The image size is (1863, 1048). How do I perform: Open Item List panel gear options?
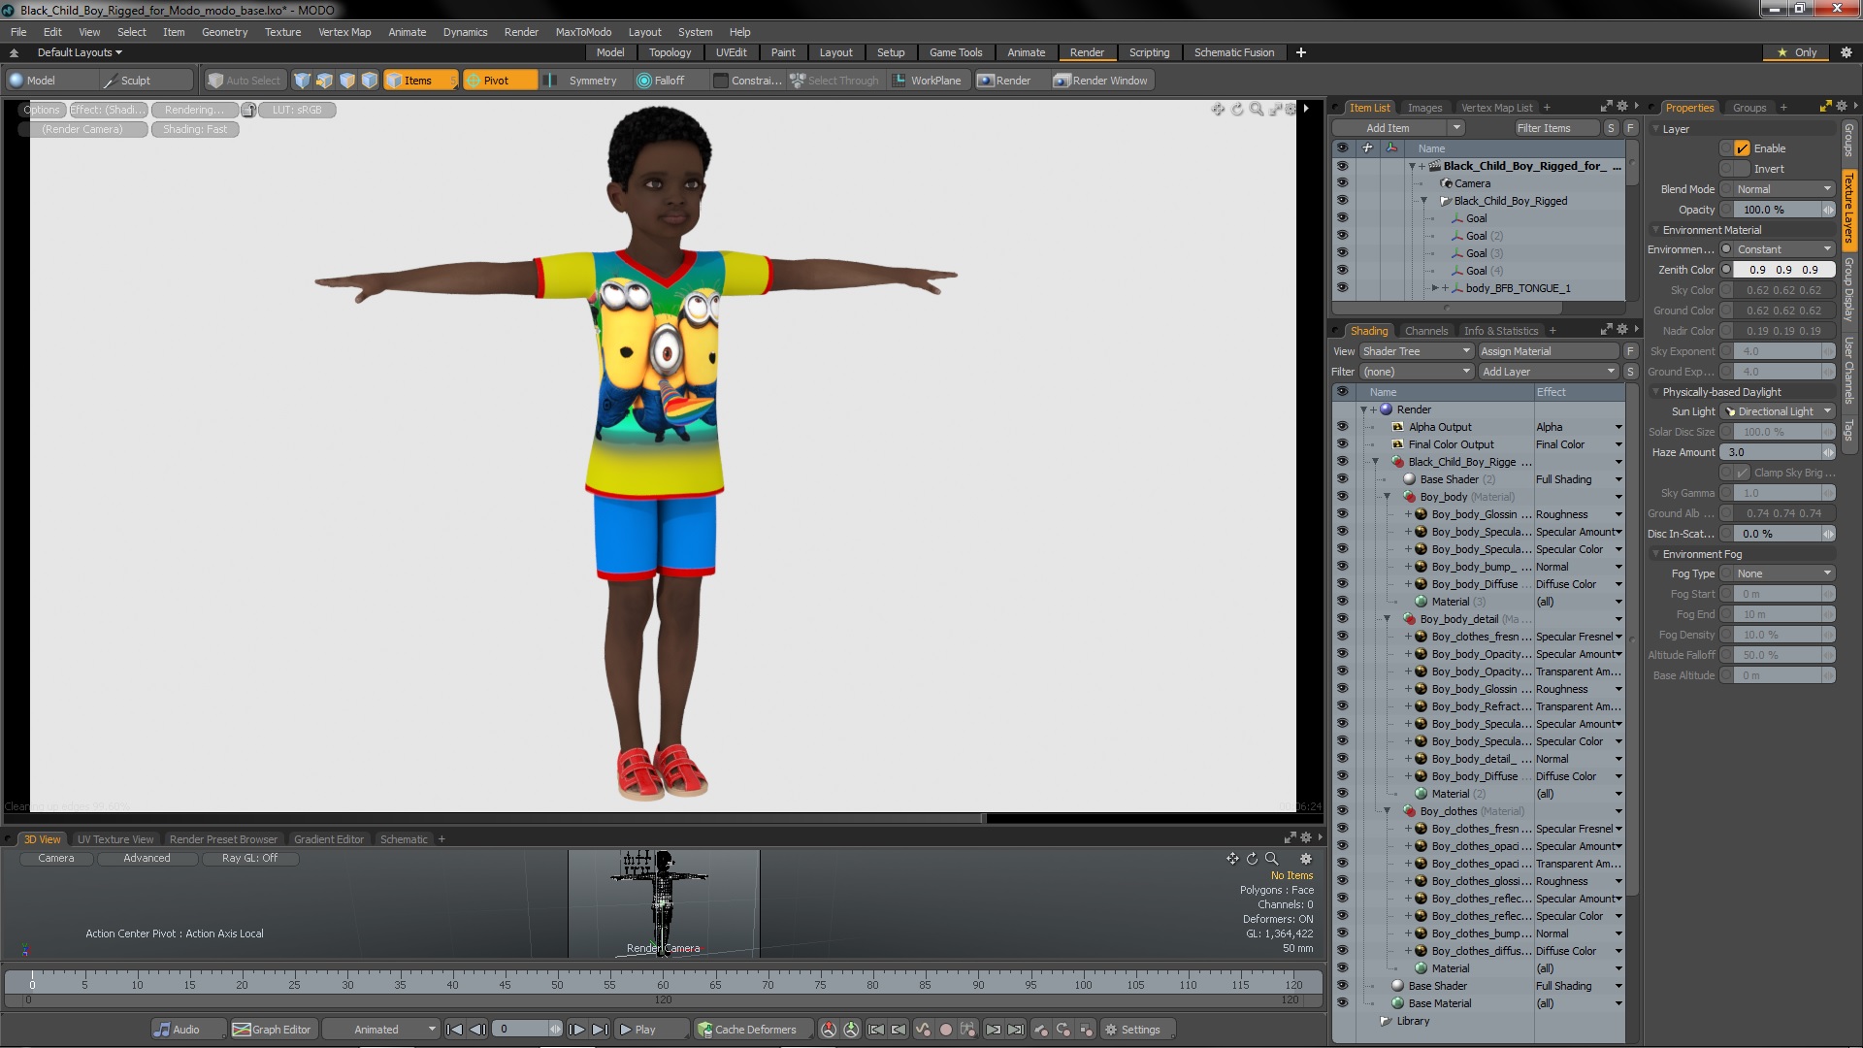coord(1622,106)
